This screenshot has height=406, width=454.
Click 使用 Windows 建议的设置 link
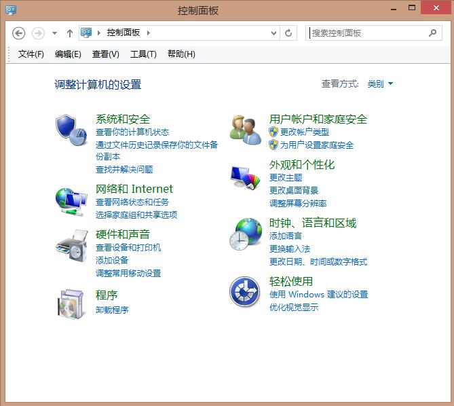pos(318,295)
